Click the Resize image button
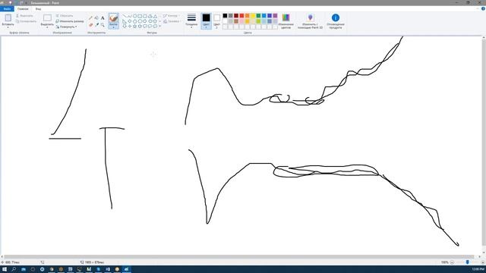Screen dimensions: 486x273 70,21
